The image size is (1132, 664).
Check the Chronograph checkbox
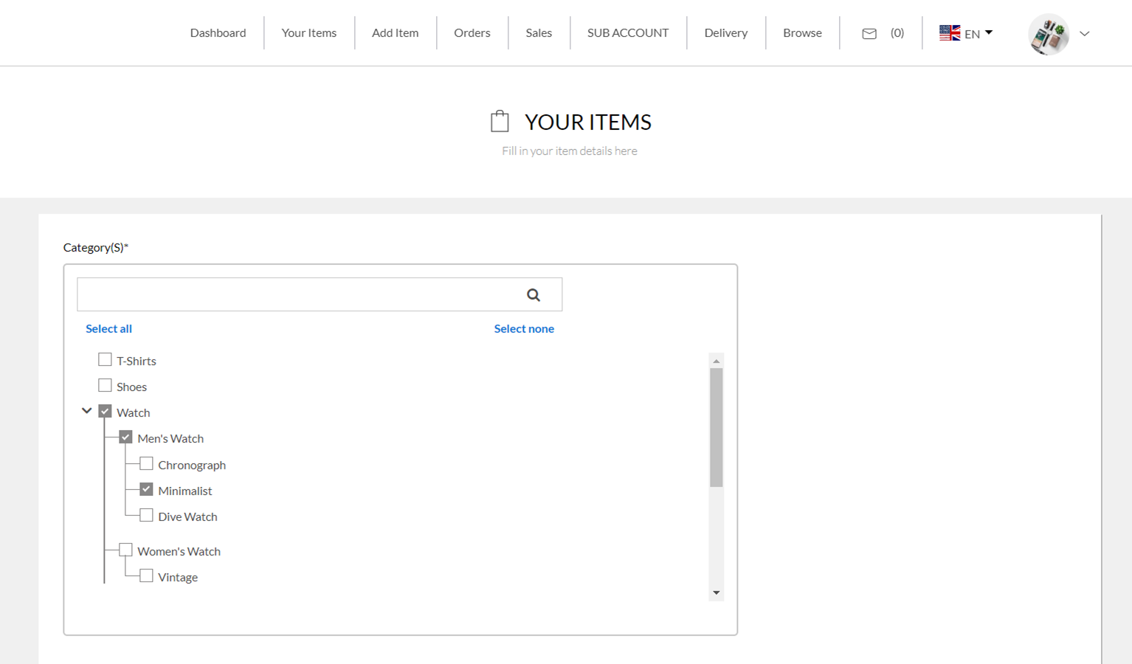[x=146, y=463]
